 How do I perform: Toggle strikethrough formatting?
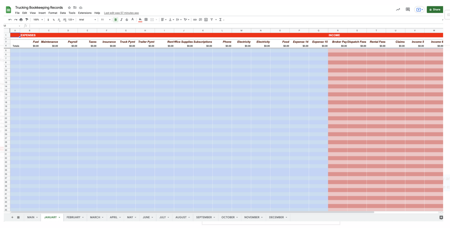coord(126,20)
